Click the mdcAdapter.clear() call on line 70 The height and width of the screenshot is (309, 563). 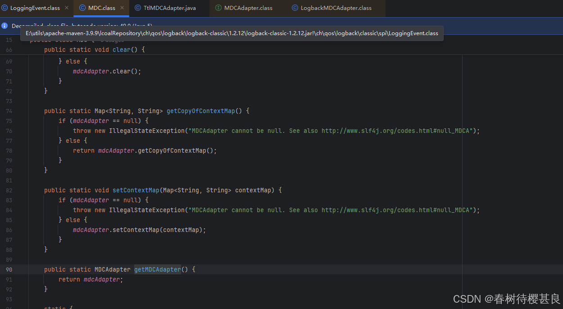[107, 71]
